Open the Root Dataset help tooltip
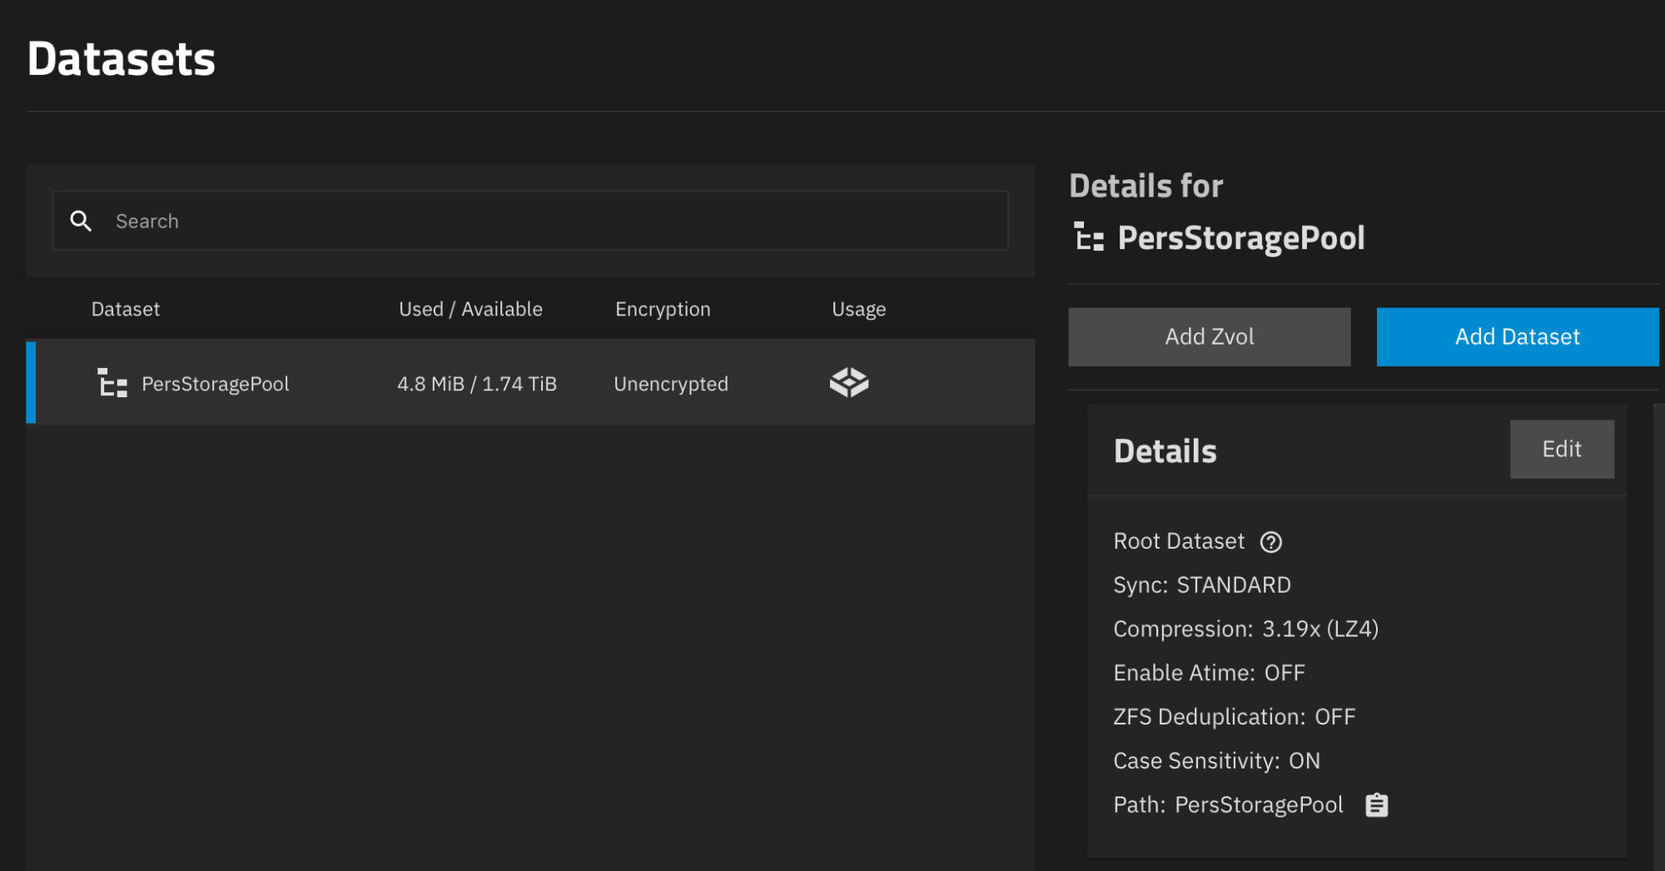This screenshot has height=871, width=1665. 1270,542
